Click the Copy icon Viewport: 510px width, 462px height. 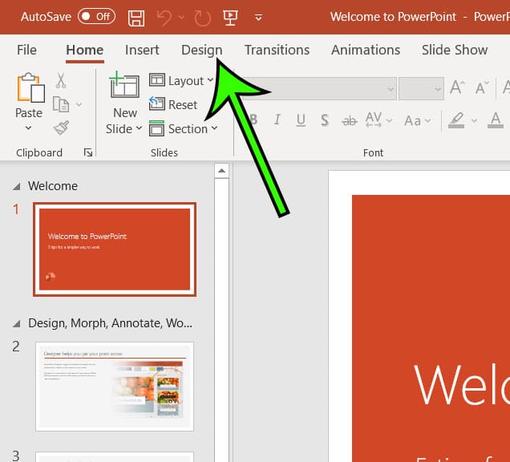click(x=61, y=104)
